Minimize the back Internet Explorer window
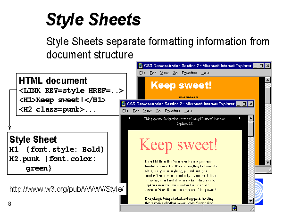Image resolution: width=283 pixels, height=212 pixels. (x=255, y=66)
